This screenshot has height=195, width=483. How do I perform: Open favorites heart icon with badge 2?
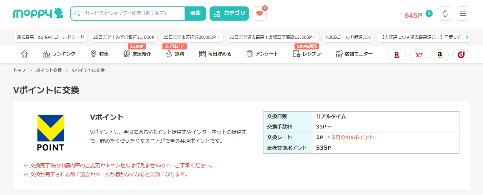[260, 14]
